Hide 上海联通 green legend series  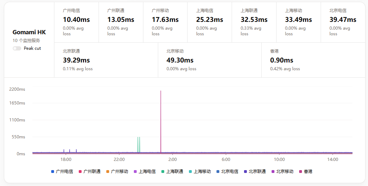172,172
